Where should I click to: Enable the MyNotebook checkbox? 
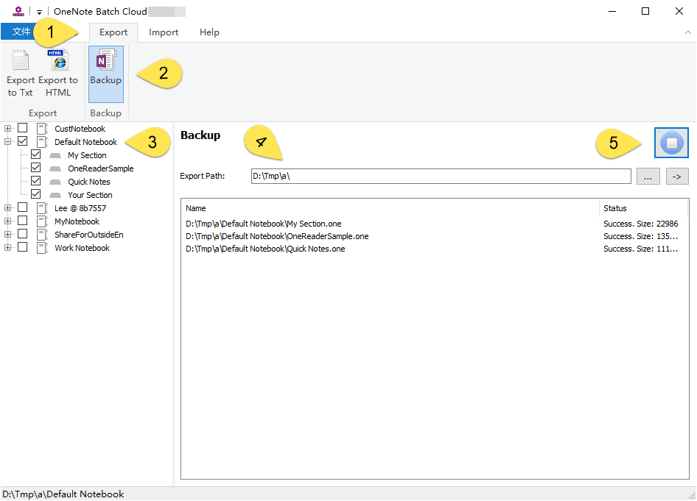pyautogui.click(x=23, y=221)
